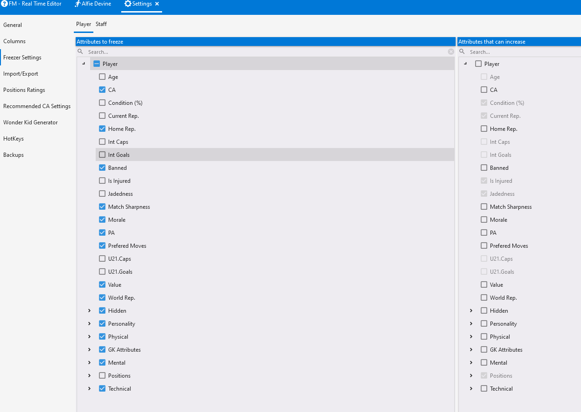Close the Settings tab with the X

(x=157, y=4)
